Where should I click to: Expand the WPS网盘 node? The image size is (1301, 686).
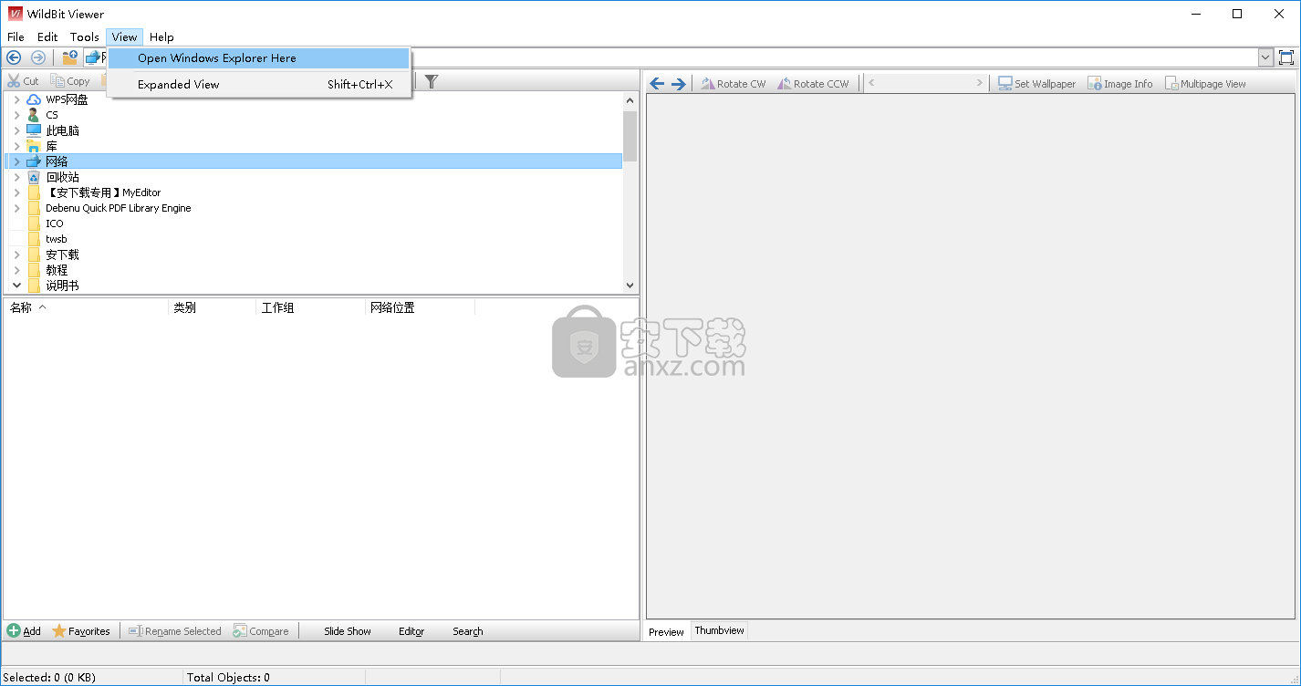tap(16, 99)
